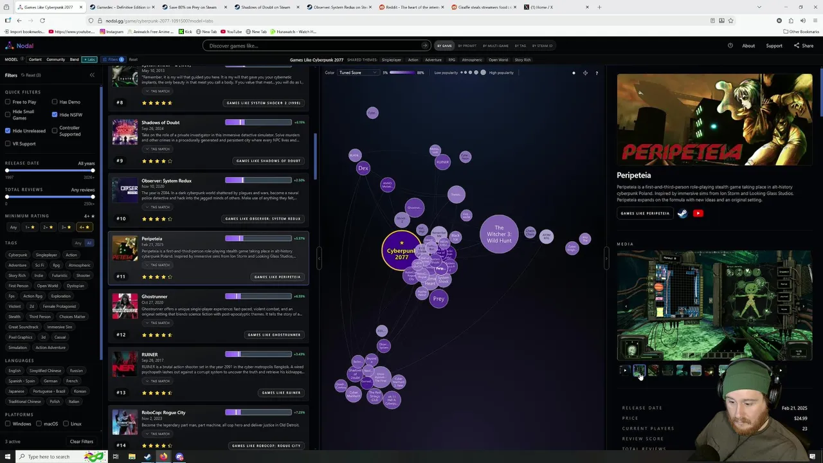Click Clear Filters at panel bottom
Viewport: 823px width, 463px height.
click(x=82, y=442)
